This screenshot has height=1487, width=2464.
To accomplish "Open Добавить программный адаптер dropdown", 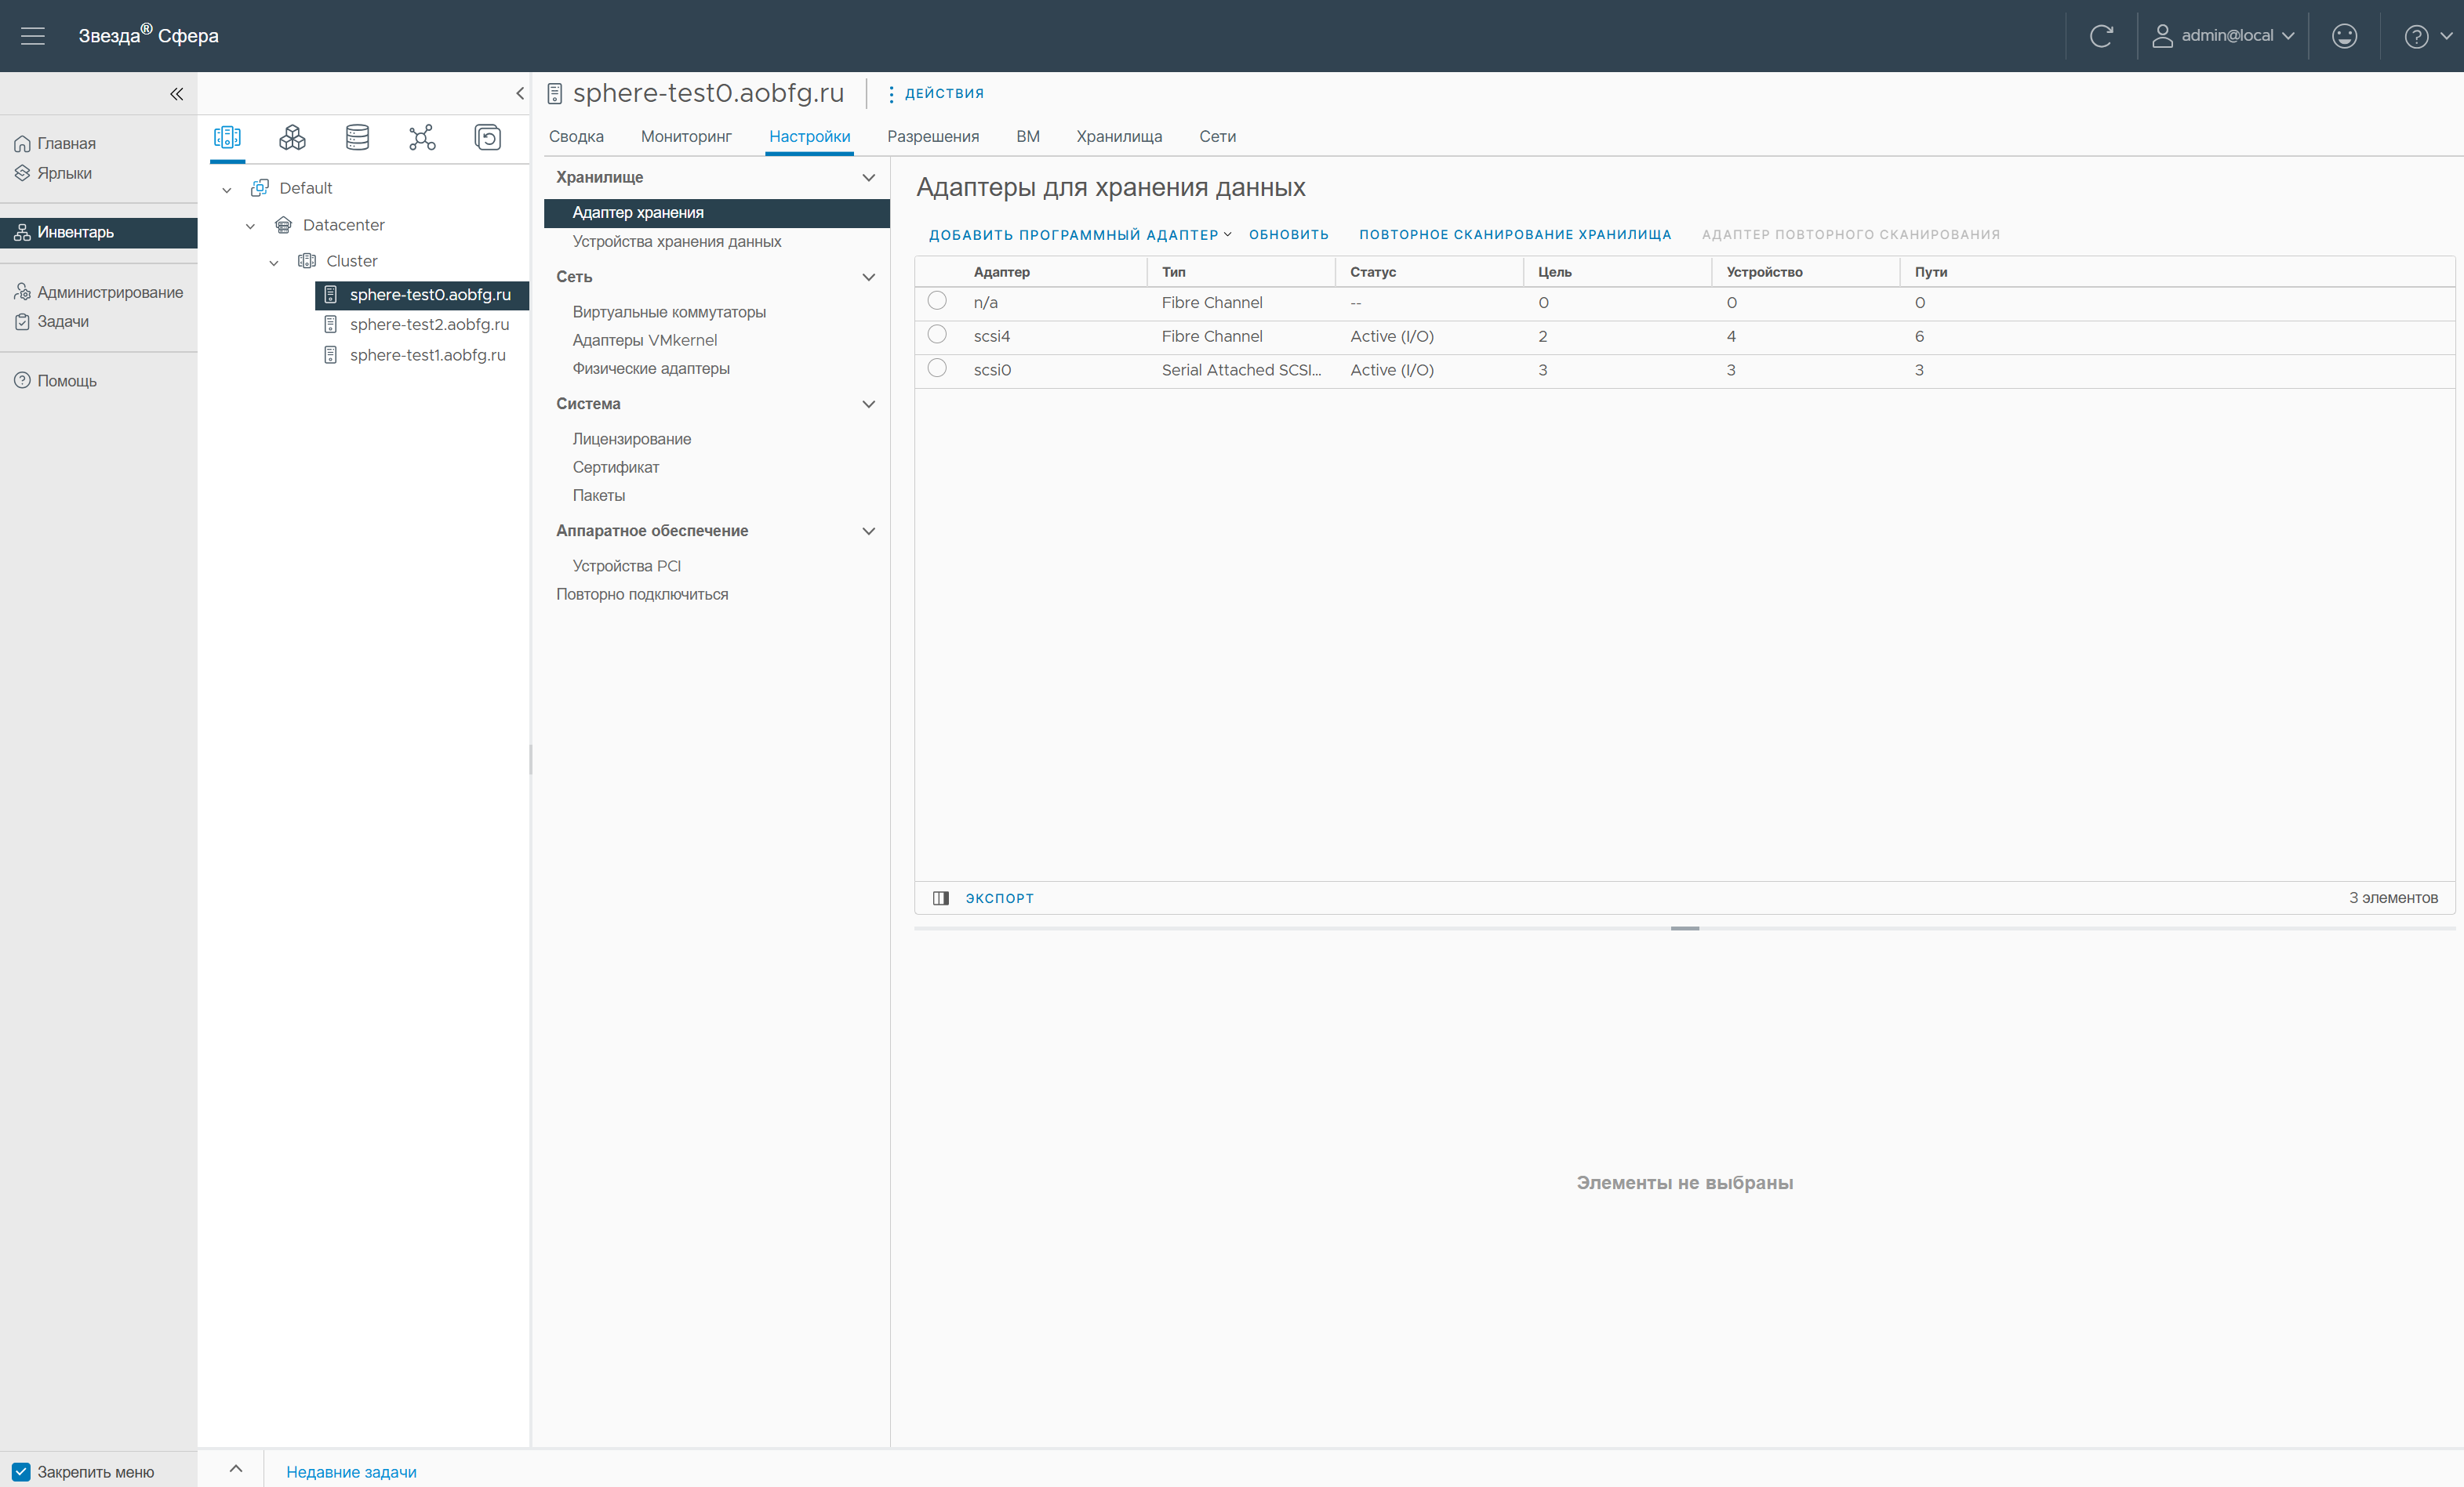I will tap(1079, 235).
